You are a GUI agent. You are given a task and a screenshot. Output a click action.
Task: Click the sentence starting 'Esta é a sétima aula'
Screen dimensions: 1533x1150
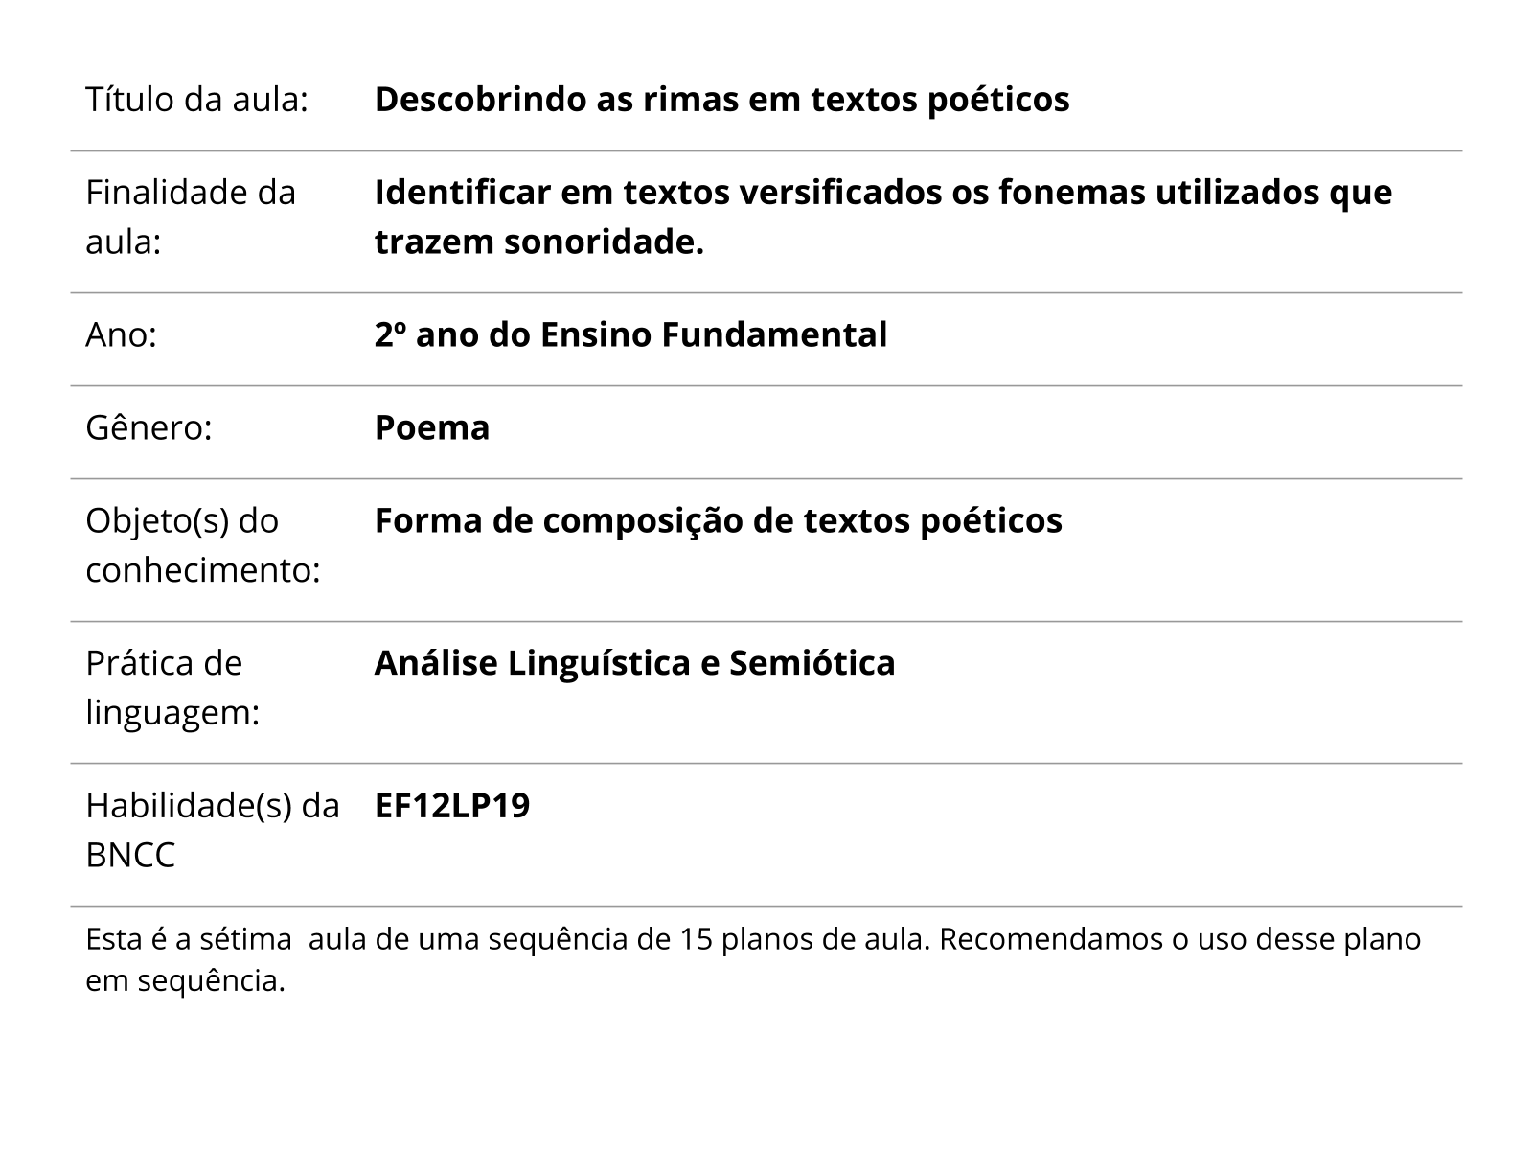tap(508, 939)
